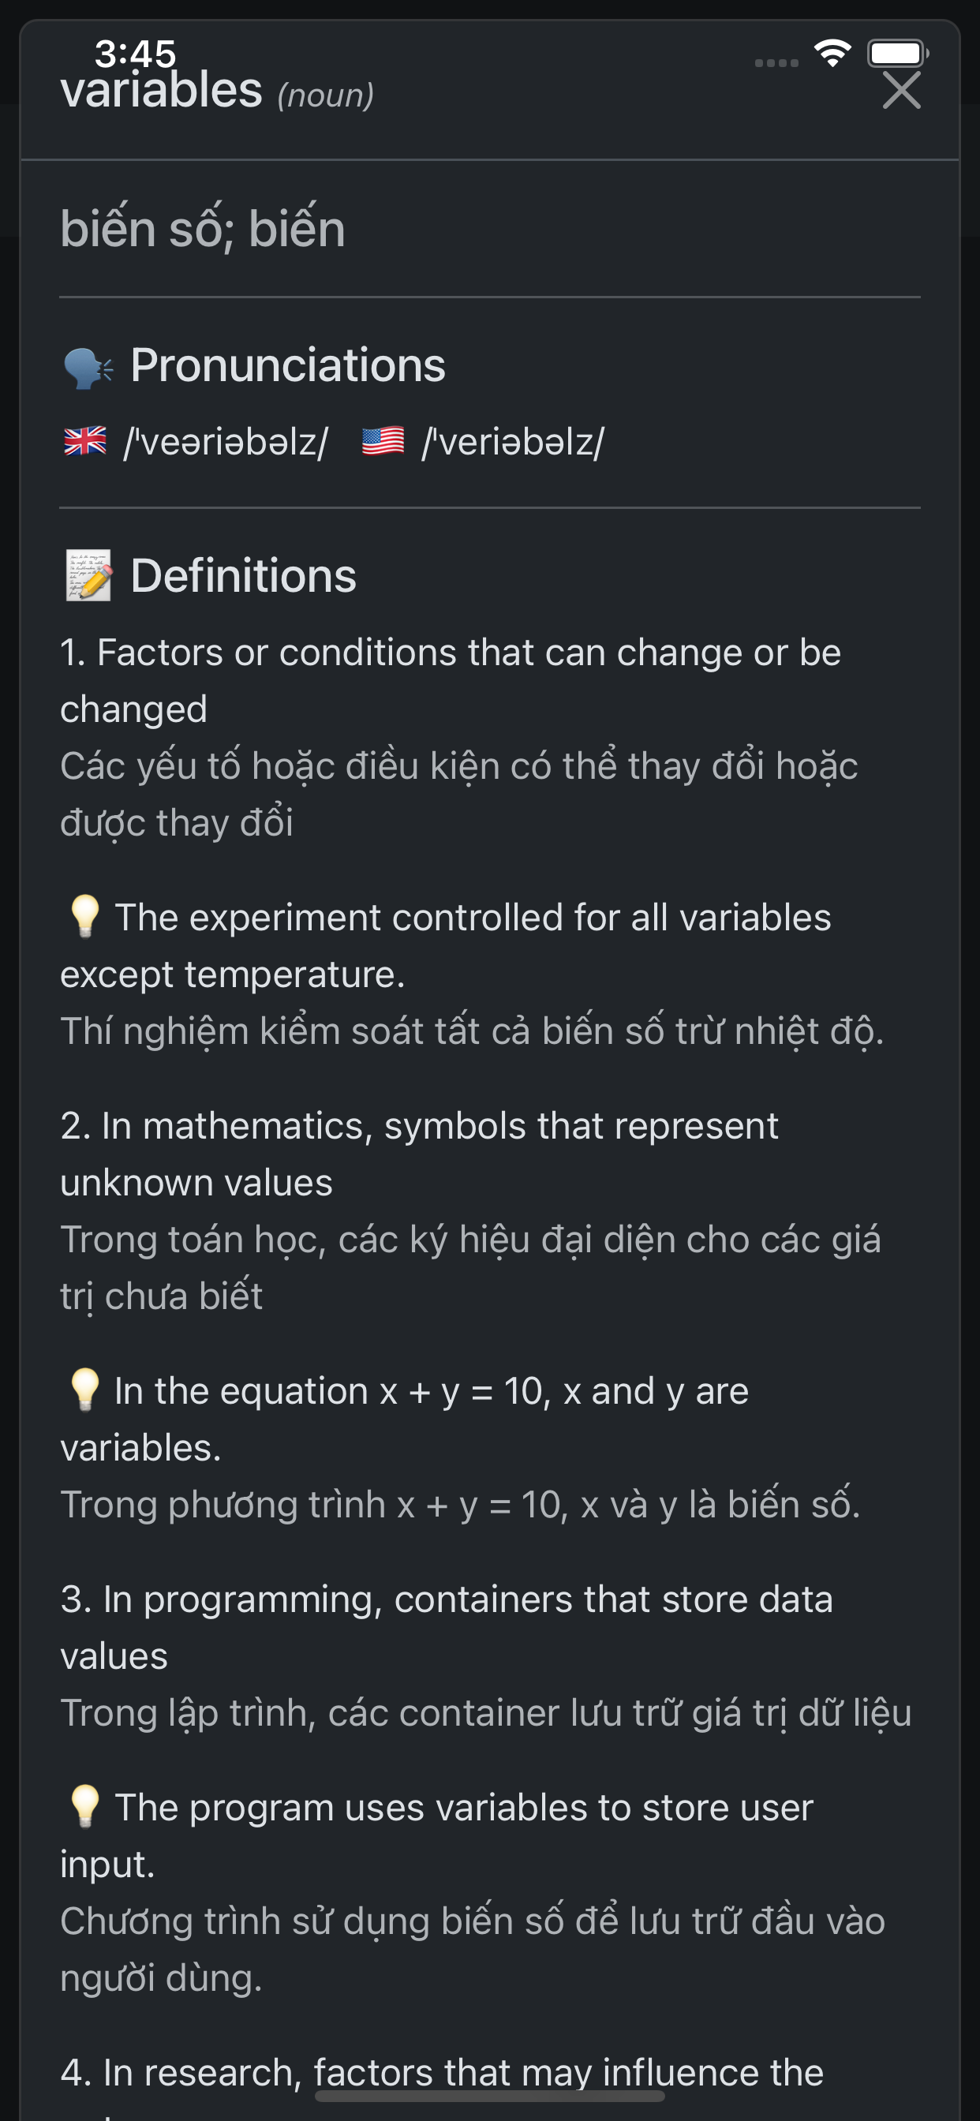
Task: Close the variables definition sheet
Action: point(901,90)
